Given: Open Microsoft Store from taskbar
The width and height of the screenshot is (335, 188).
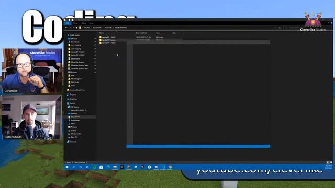Looking at the screenshot, I should [101, 167].
